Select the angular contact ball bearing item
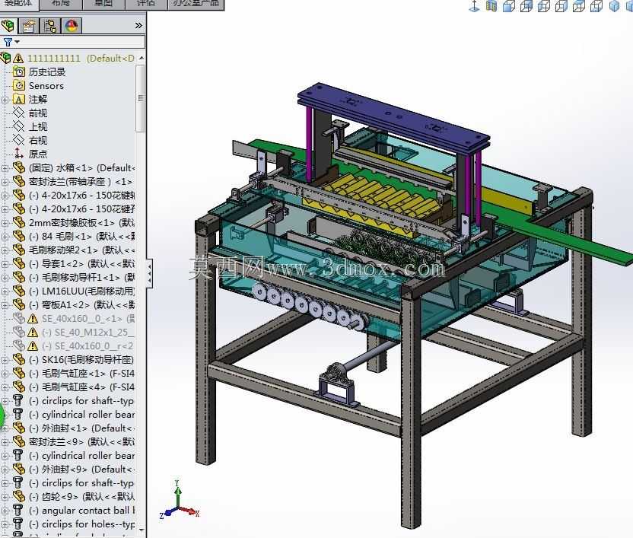The image size is (633, 538). click(82, 511)
